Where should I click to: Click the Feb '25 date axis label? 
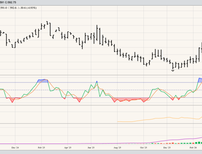coord(41,148)
